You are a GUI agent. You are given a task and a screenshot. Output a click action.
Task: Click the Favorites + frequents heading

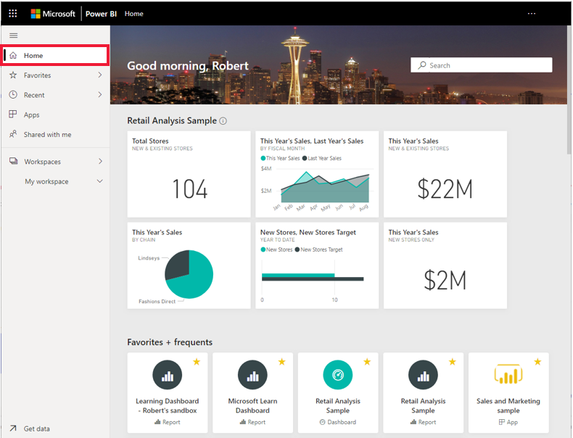tap(170, 342)
